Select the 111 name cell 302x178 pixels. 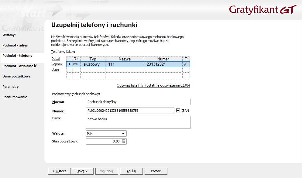point(125,64)
